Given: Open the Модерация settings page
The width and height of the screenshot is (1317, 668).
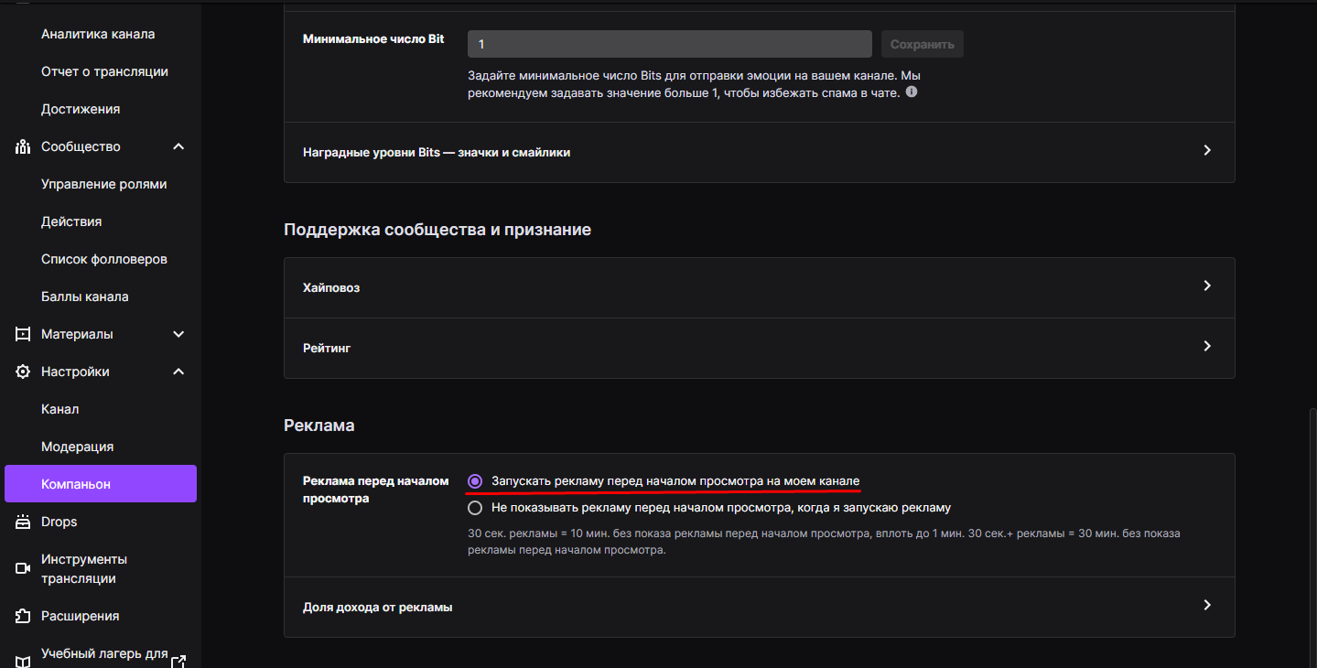Looking at the screenshot, I should pos(78,447).
